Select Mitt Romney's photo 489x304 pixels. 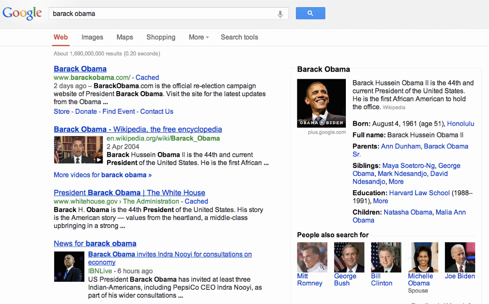[x=312, y=257]
